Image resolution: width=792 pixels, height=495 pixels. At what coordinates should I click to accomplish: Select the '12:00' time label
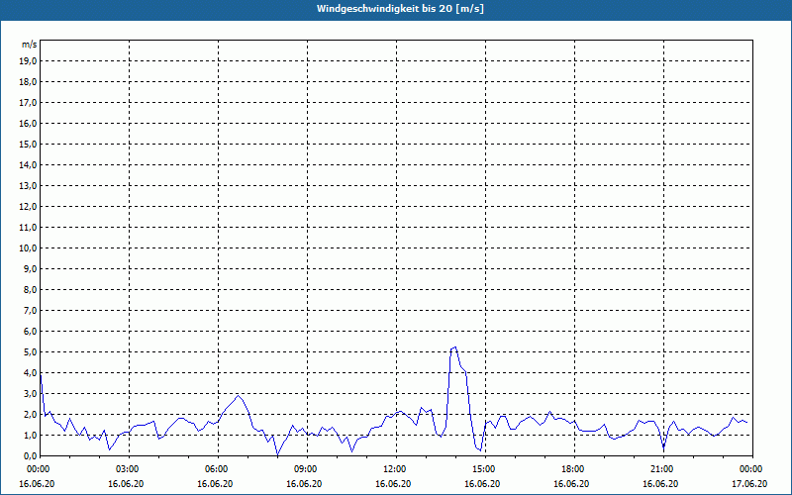pyautogui.click(x=396, y=469)
